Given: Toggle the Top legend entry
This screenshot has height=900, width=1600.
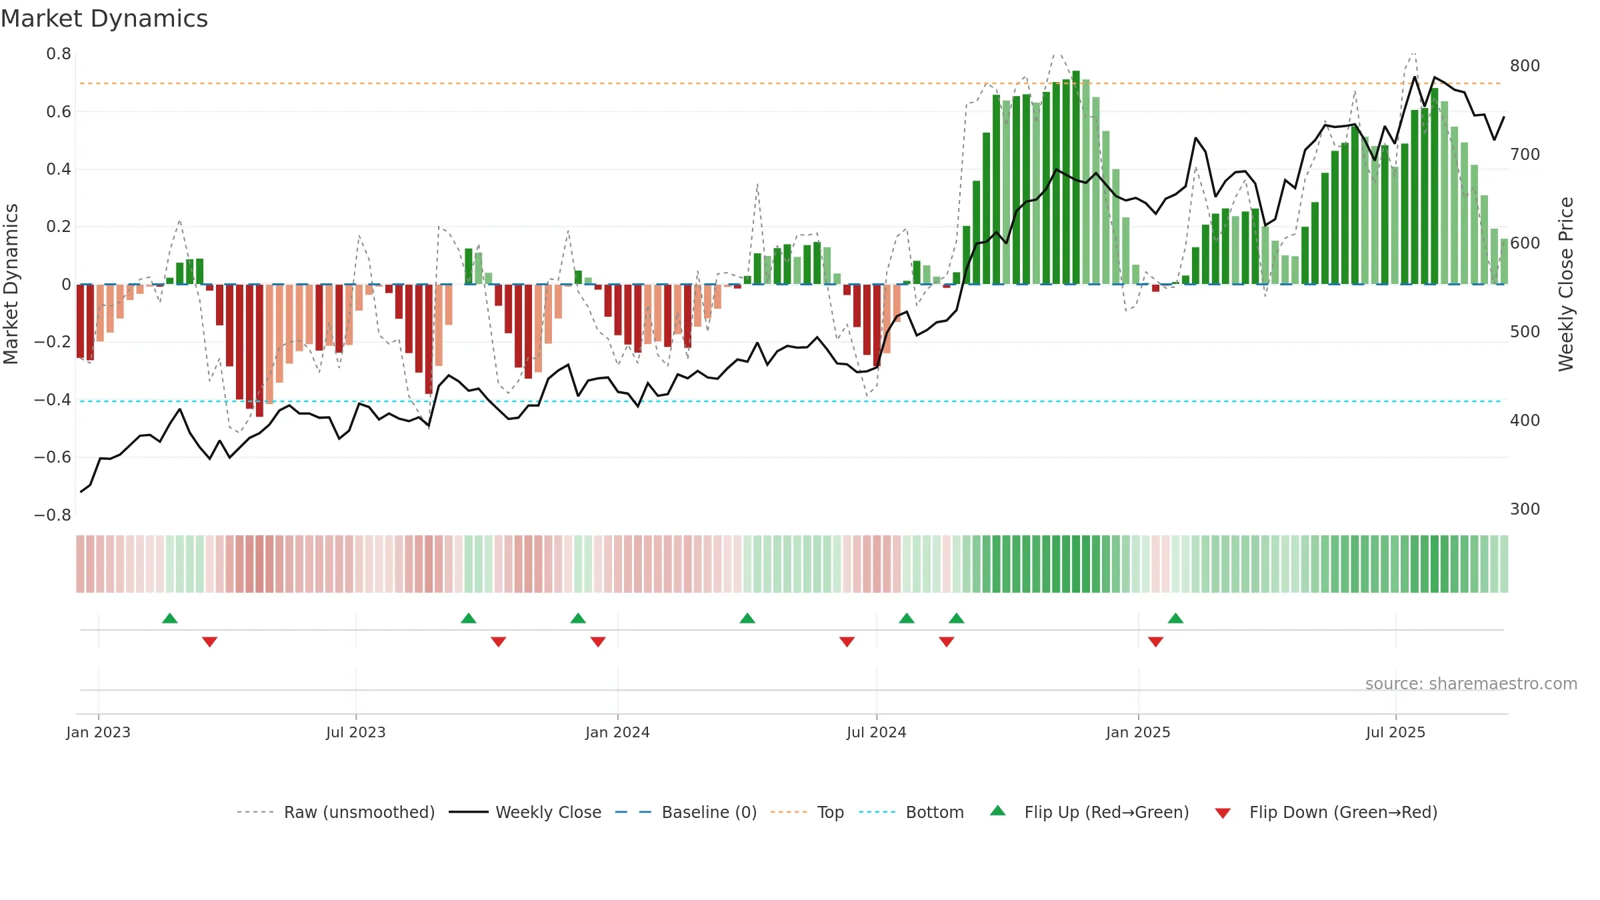Looking at the screenshot, I should 807,813.
